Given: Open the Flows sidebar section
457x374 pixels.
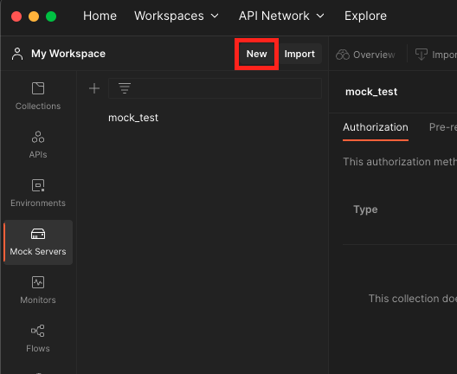Looking at the screenshot, I should [38, 339].
